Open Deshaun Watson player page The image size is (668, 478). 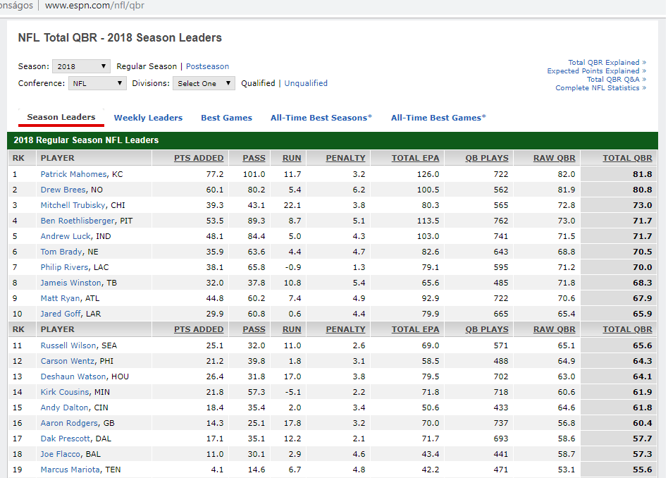coord(73,376)
